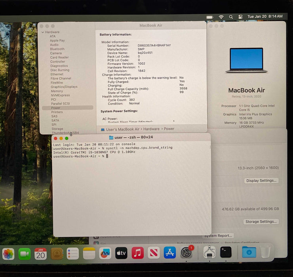Select PCI in Hardware sidebar

coord(53,99)
